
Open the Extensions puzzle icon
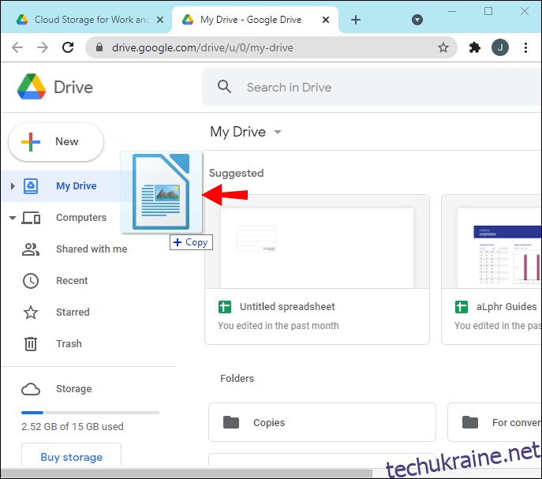click(475, 47)
